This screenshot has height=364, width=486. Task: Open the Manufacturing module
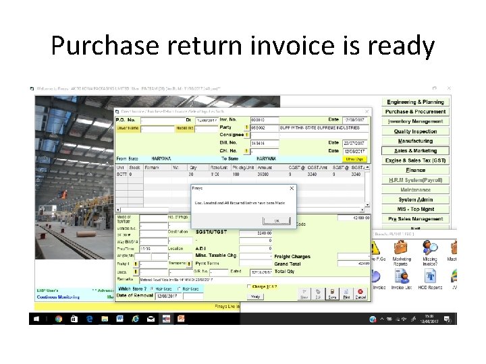click(415, 141)
